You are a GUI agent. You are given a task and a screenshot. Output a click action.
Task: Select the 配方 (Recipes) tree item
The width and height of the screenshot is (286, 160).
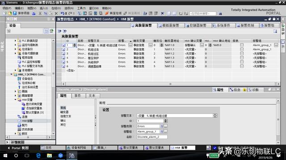click(25, 125)
